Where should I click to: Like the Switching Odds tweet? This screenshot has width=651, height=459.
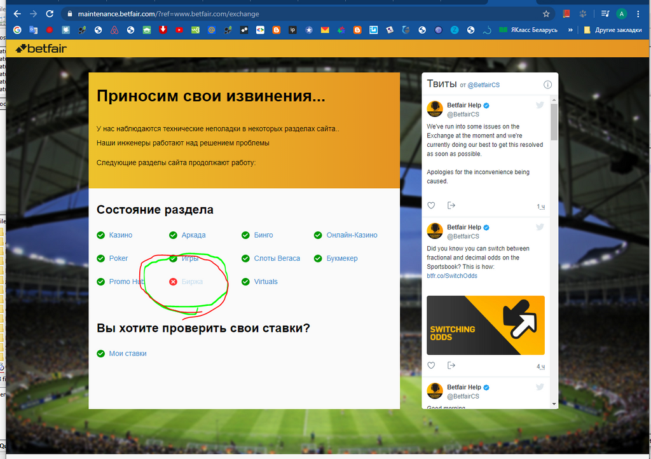click(x=431, y=365)
